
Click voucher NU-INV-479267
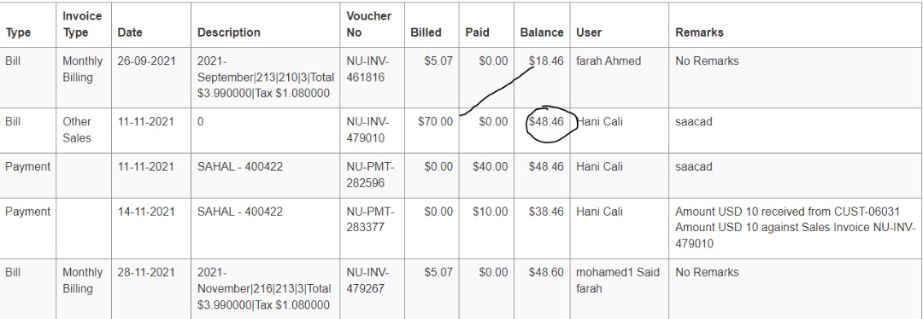click(x=367, y=281)
